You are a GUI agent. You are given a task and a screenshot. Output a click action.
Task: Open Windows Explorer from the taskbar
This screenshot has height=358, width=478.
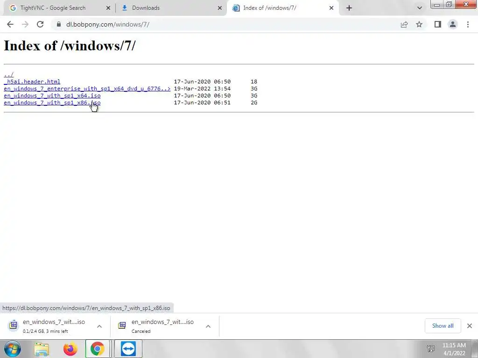(x=42, y=349)
